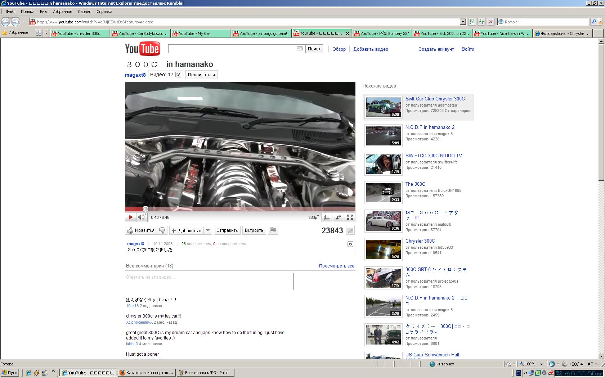This screenshot has width=605, height=378.
Task: Close the current YouTube tab with X
Action: click(x=348, y=33)
